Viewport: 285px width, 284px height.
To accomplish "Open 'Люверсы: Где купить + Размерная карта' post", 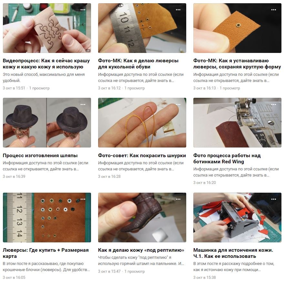I will click(x=46, y=253).
